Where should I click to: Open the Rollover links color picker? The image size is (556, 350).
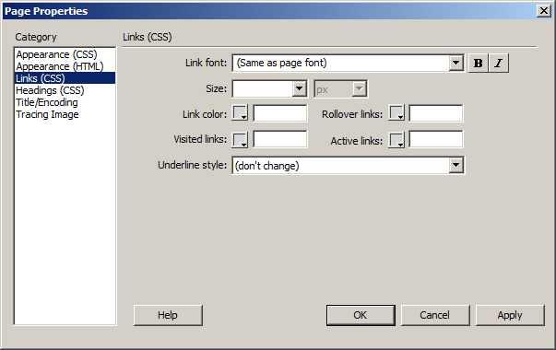coord(396,113)
